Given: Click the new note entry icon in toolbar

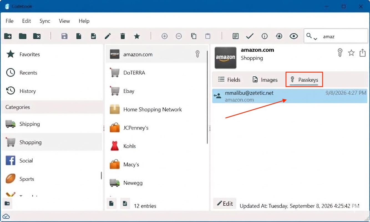Looking at the screenshot, I should (93, 36).
